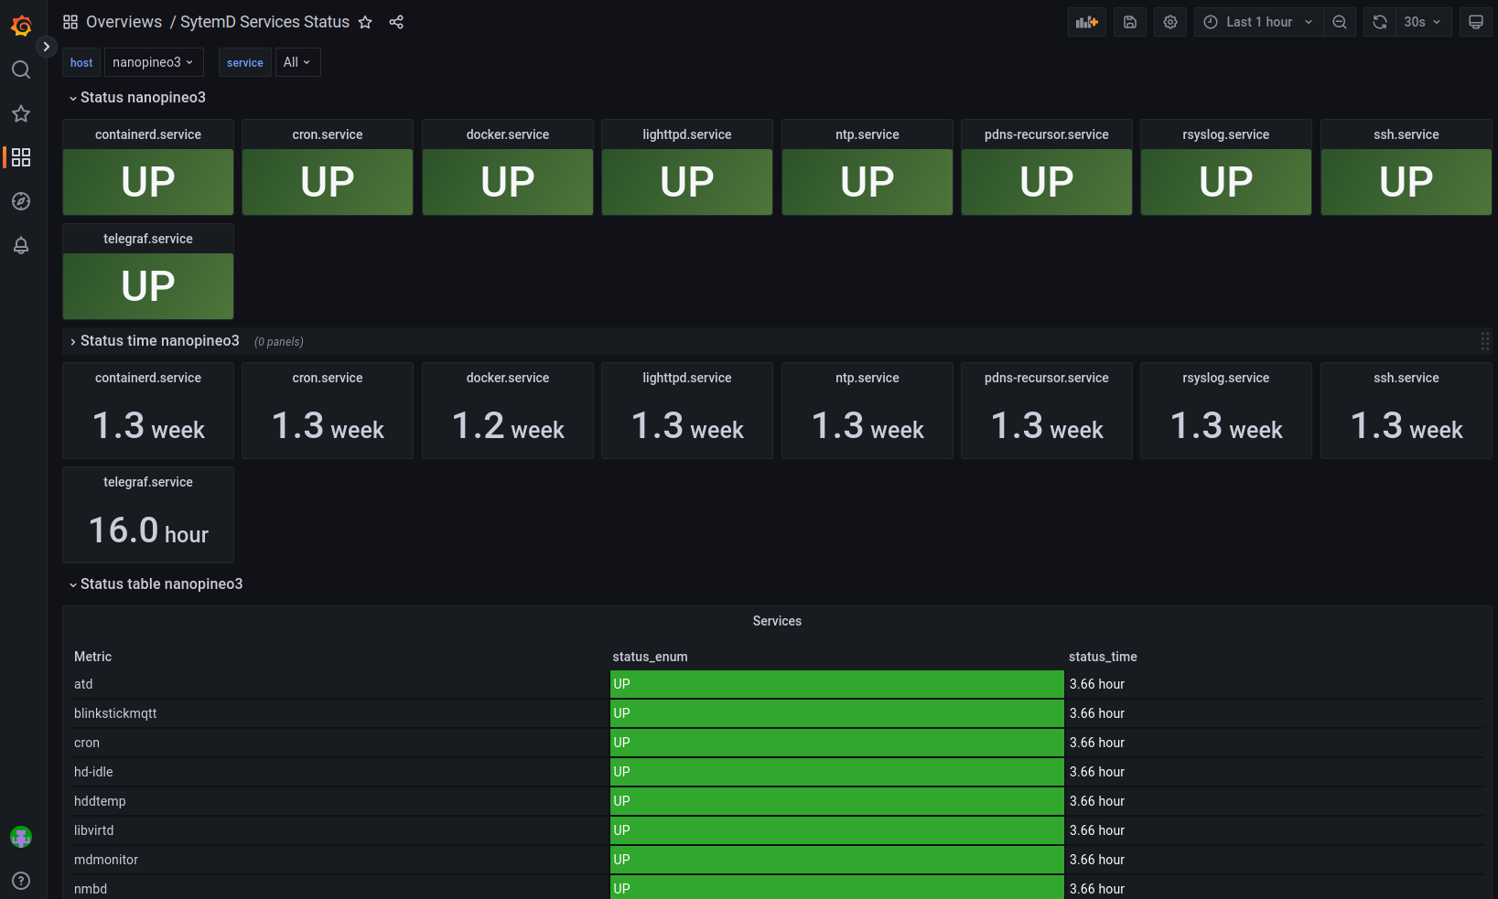Click the libvirtd metric cell
This screenshot has height=899, width=1498.
(339, 830)
